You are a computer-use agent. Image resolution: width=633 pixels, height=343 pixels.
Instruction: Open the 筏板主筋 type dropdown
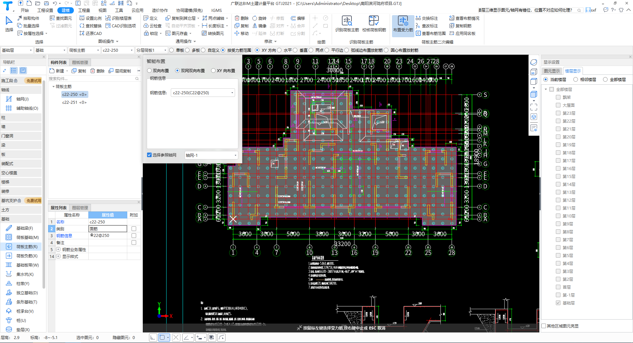coord(84,50)
